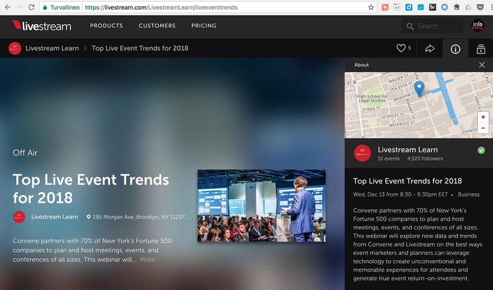Toggle the green following checkmark

(x=481, y=150)
